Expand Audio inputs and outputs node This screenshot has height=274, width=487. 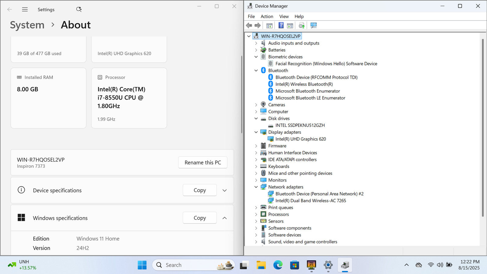(x=256, y=43)
